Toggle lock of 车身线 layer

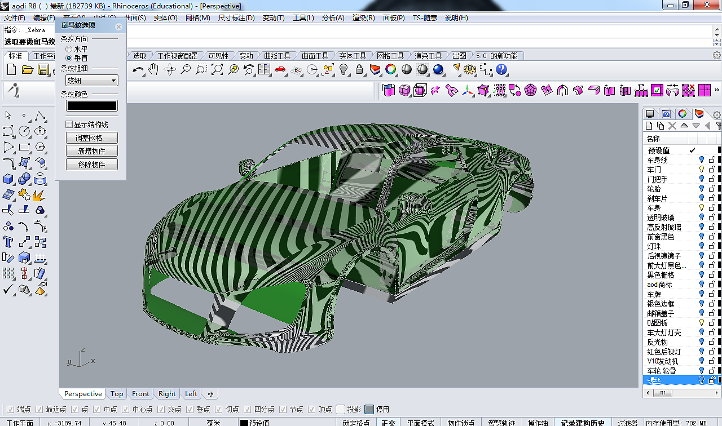(711, 160)
